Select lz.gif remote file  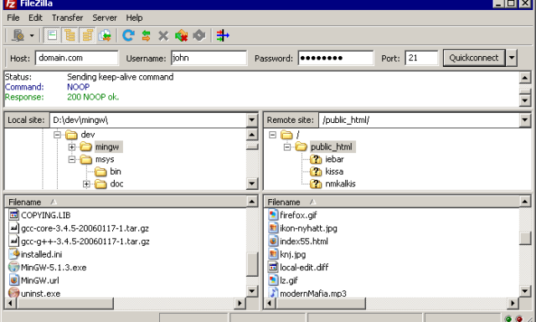pyautogui.click(x=288, y=280)
